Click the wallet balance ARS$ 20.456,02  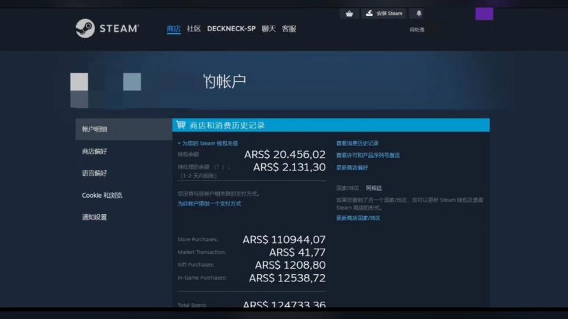pyautogui.click(x=285, y=154)
